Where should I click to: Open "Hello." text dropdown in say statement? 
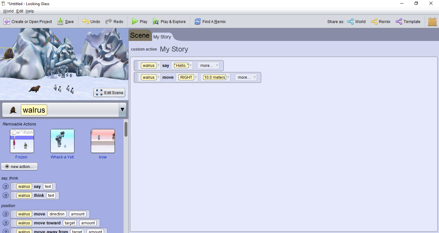[182, 66]
